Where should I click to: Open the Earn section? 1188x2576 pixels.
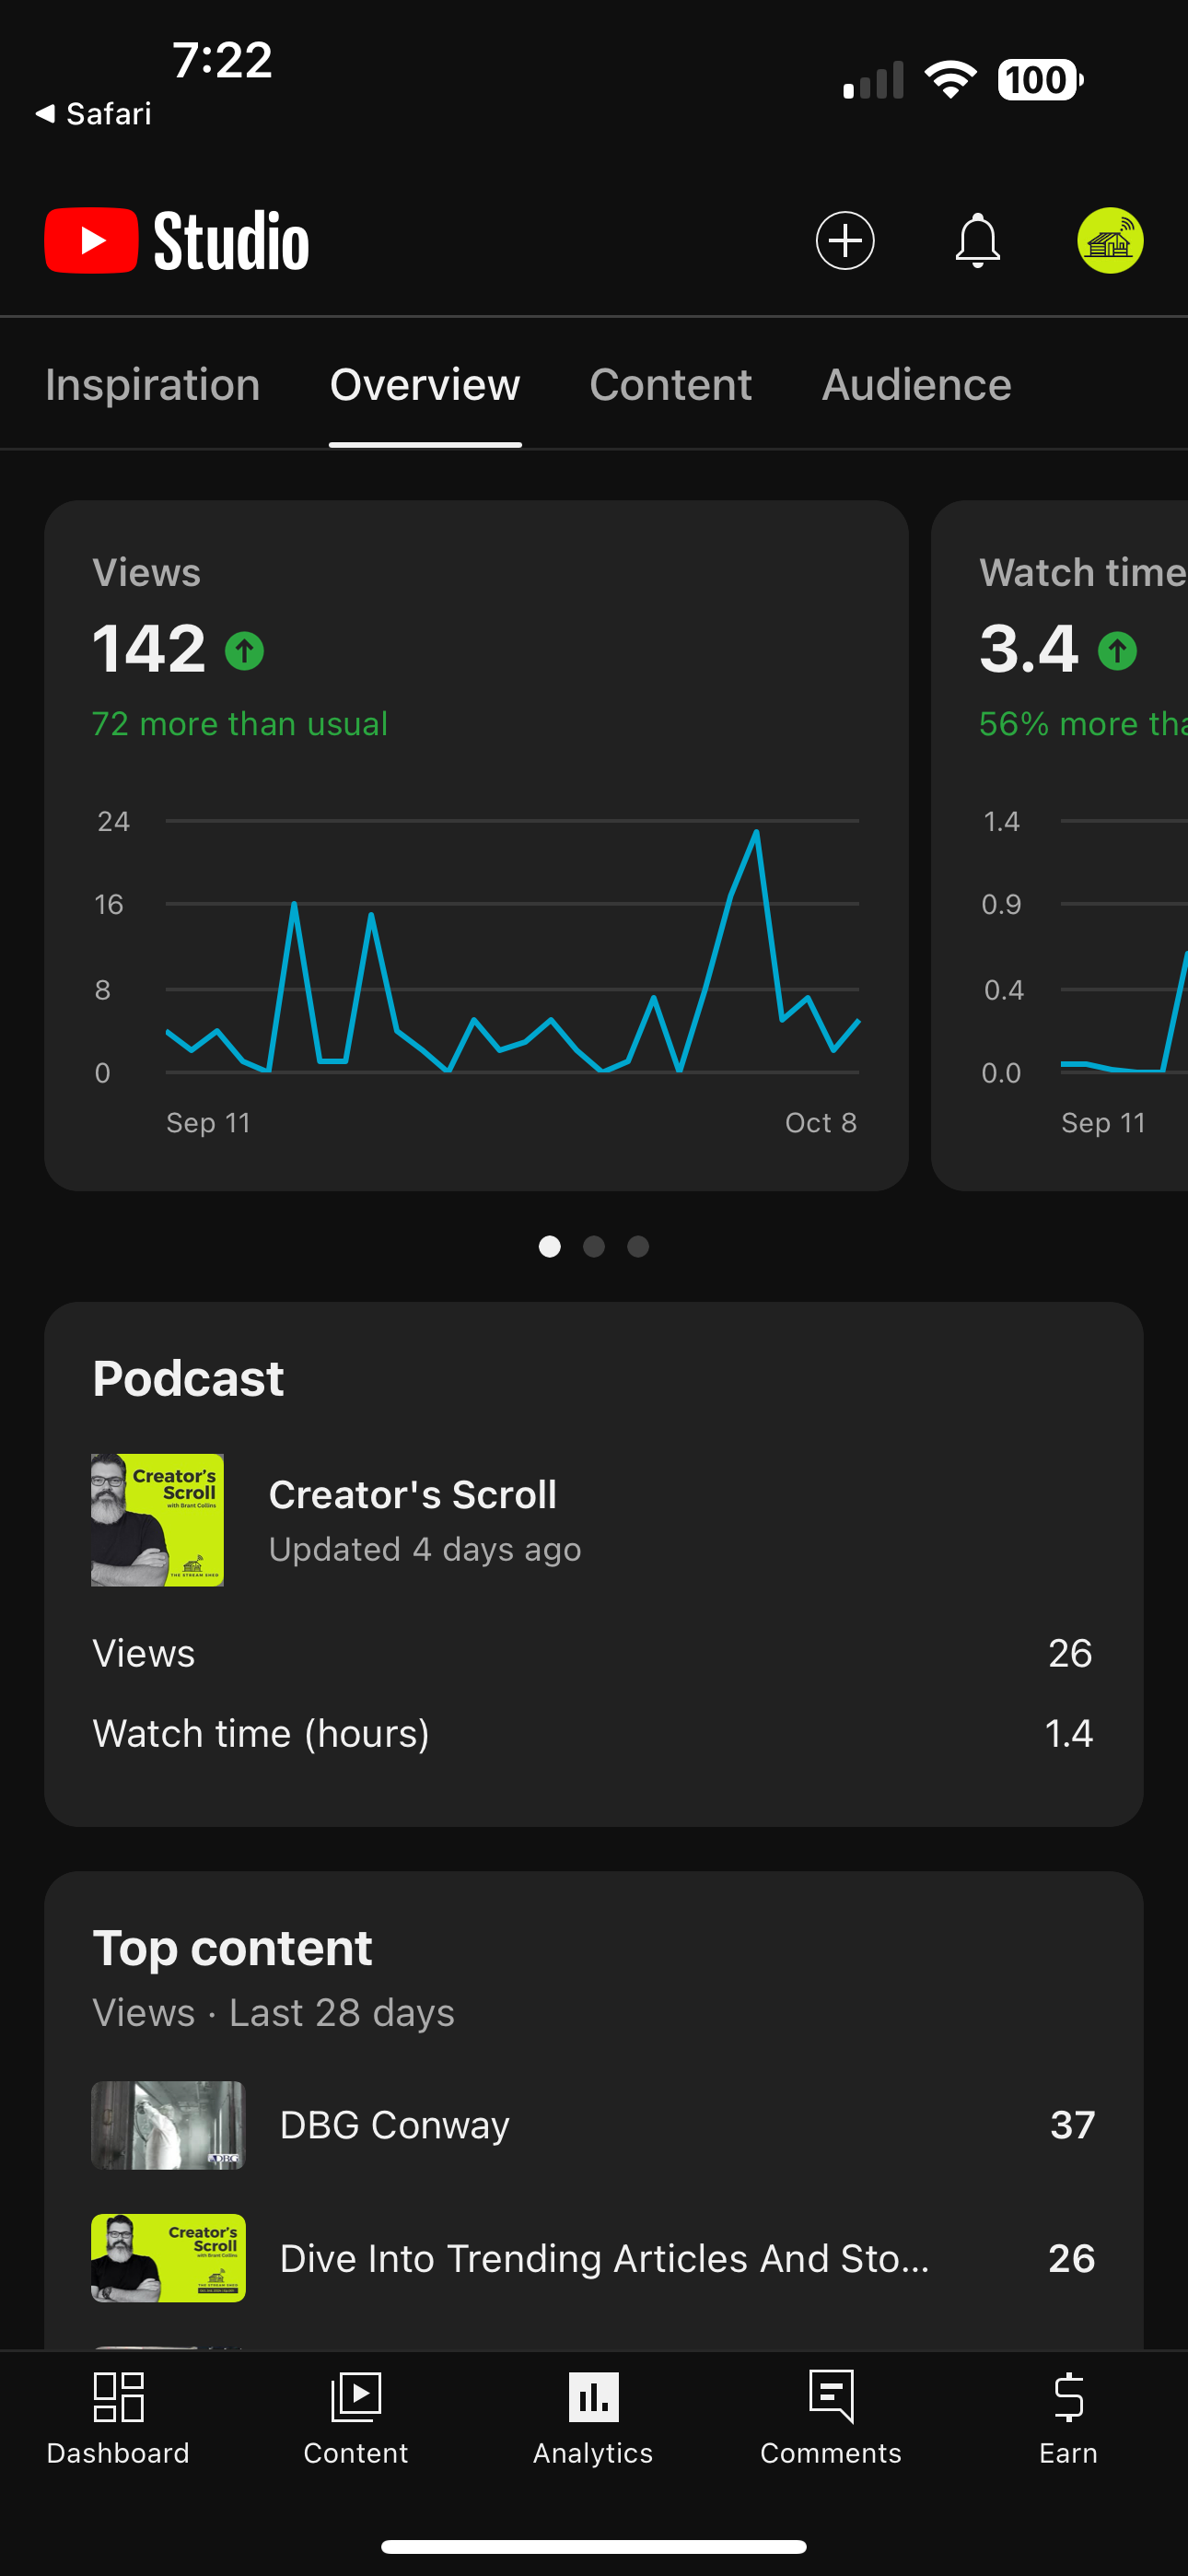coord(1068,2418)
